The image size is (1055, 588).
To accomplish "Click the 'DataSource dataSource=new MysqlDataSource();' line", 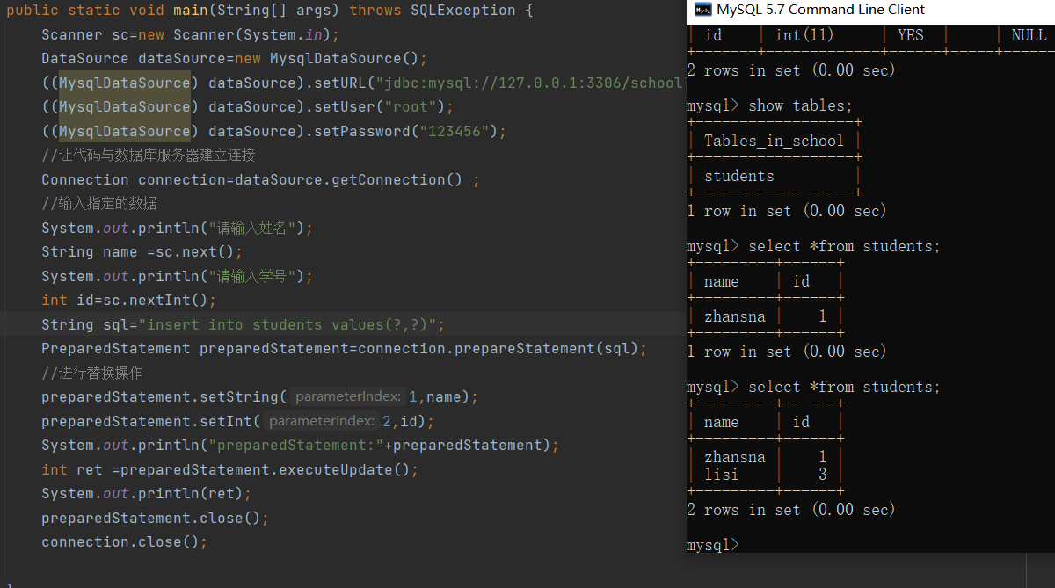I will pyautogui.click(x=234, y=59).
